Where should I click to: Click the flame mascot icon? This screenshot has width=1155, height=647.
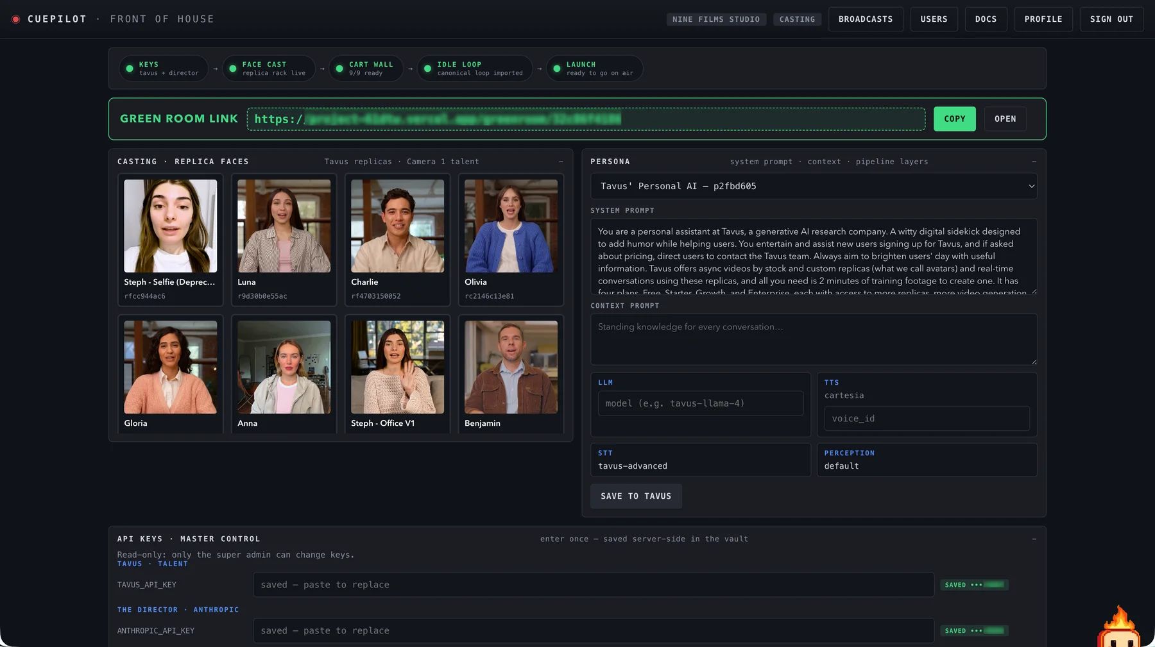[1120, 626]
